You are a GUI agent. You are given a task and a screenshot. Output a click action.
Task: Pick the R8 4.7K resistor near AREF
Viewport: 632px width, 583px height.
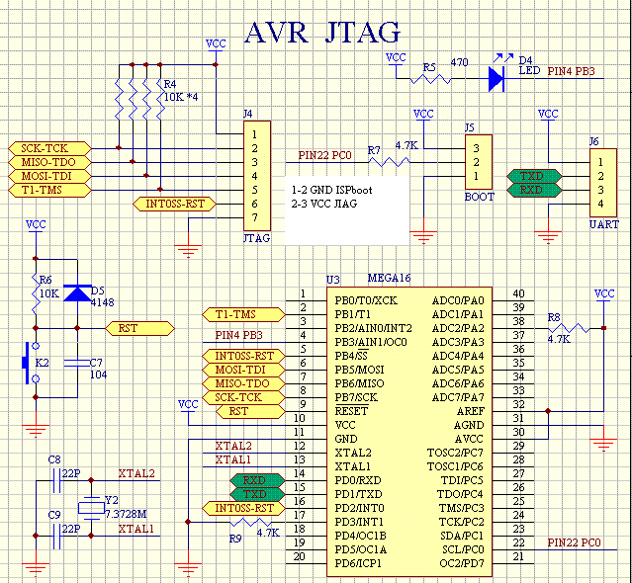tap(569, 328)
